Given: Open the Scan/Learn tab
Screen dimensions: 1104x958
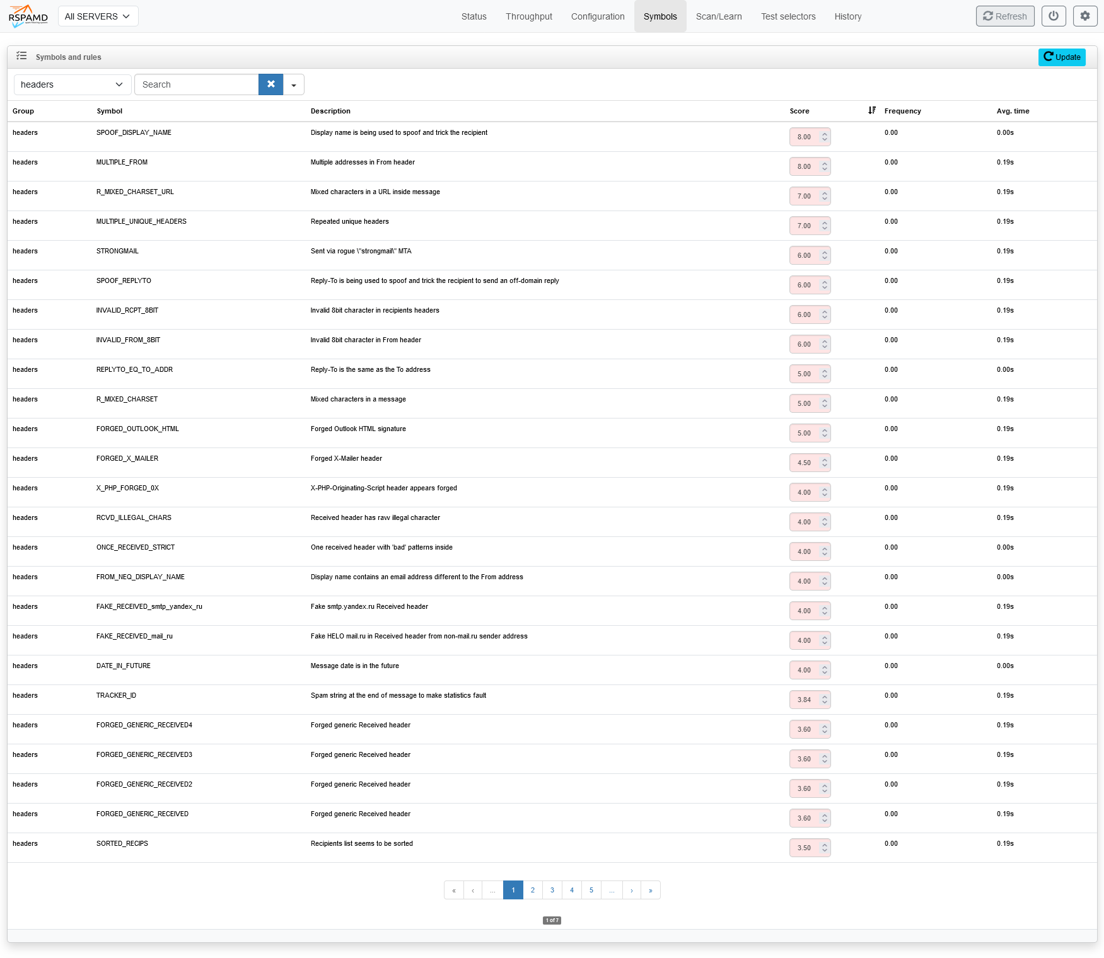Looking at the screenshot, I should pos(719,16).
